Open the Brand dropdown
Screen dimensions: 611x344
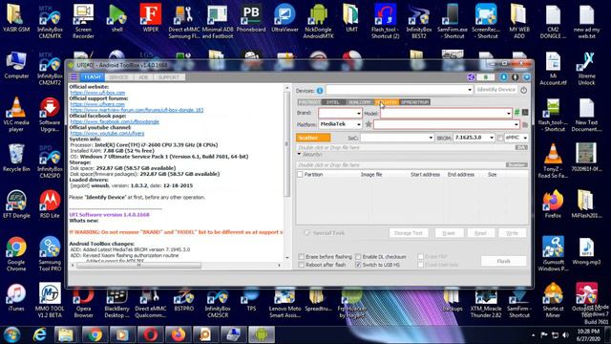point(358,113)
